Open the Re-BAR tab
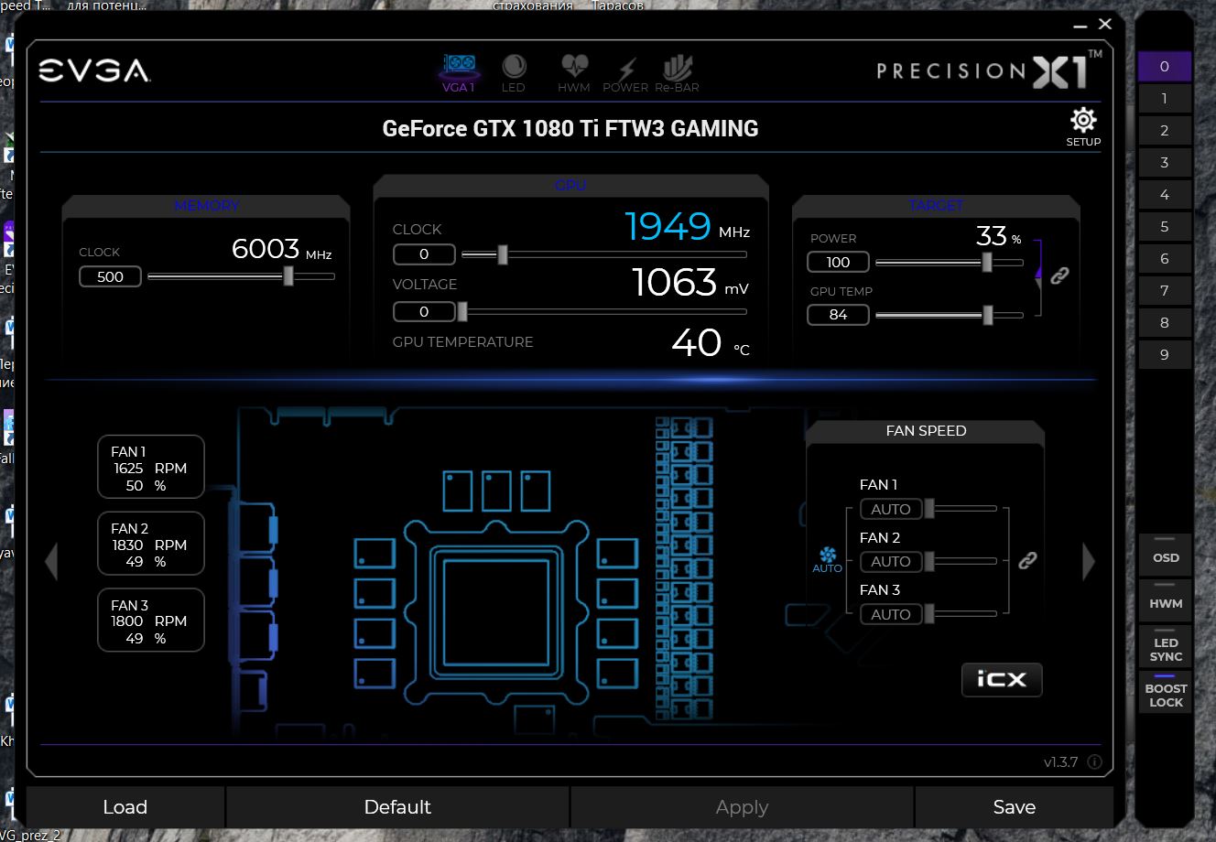Screen dimensions: 1216x842 pyautogui.click(x=678, y=73)
